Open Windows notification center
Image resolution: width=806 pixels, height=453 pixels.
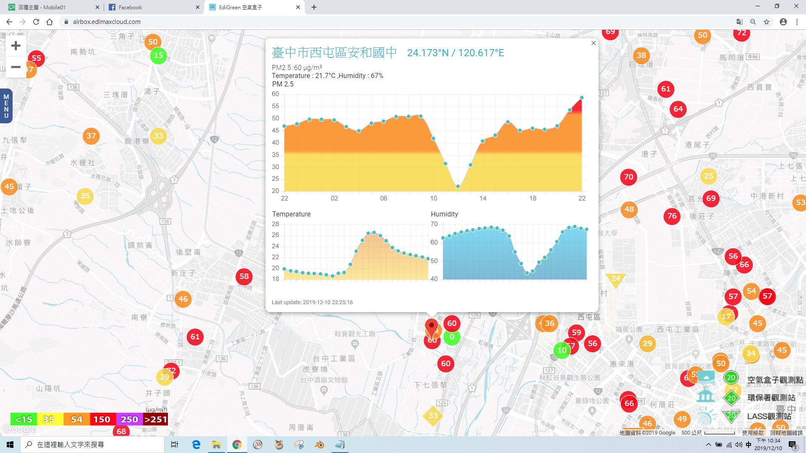click(x=793, y=445)
